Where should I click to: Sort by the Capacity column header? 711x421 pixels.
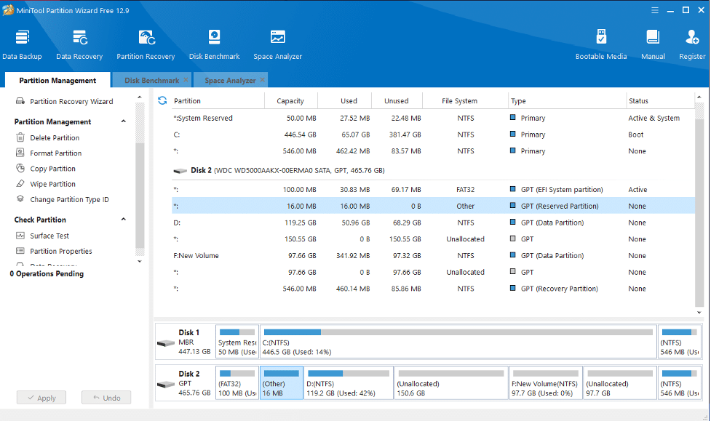pyautogui.click(x=290, y=100)
